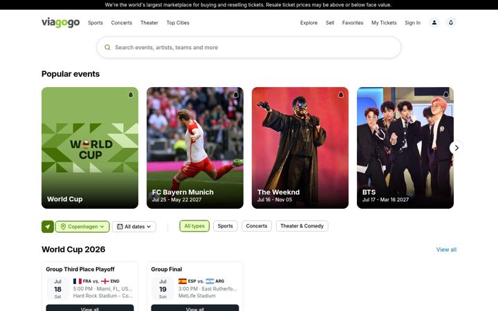This screenshot has height=311, width=498.
Task: Click View all for World Cup 2026
Action: tap(446, 249)
